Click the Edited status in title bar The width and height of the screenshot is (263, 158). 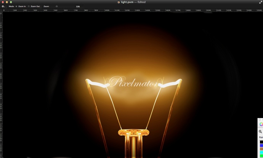(x=141, y=2)
